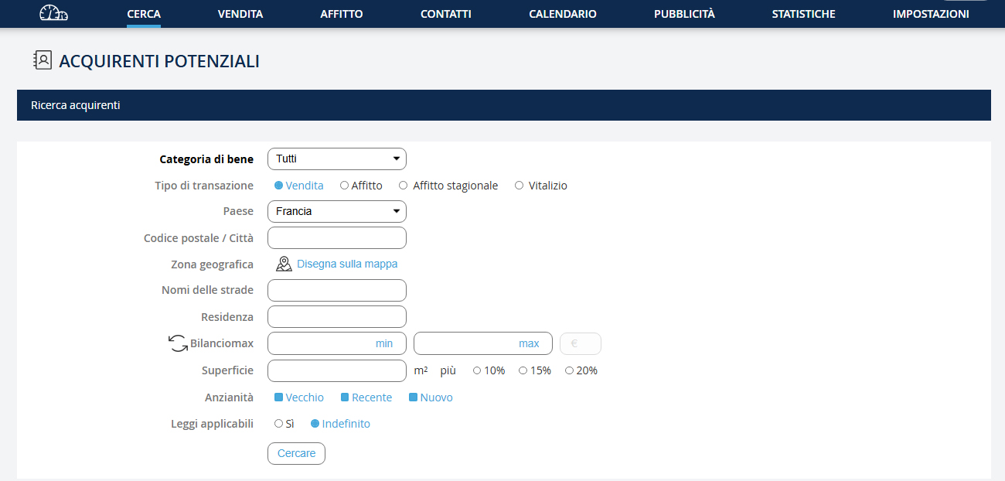This screenshot has width=1005, height=481.
Task: Select the 15% surface tolerance option
Action: pos(523,371)
